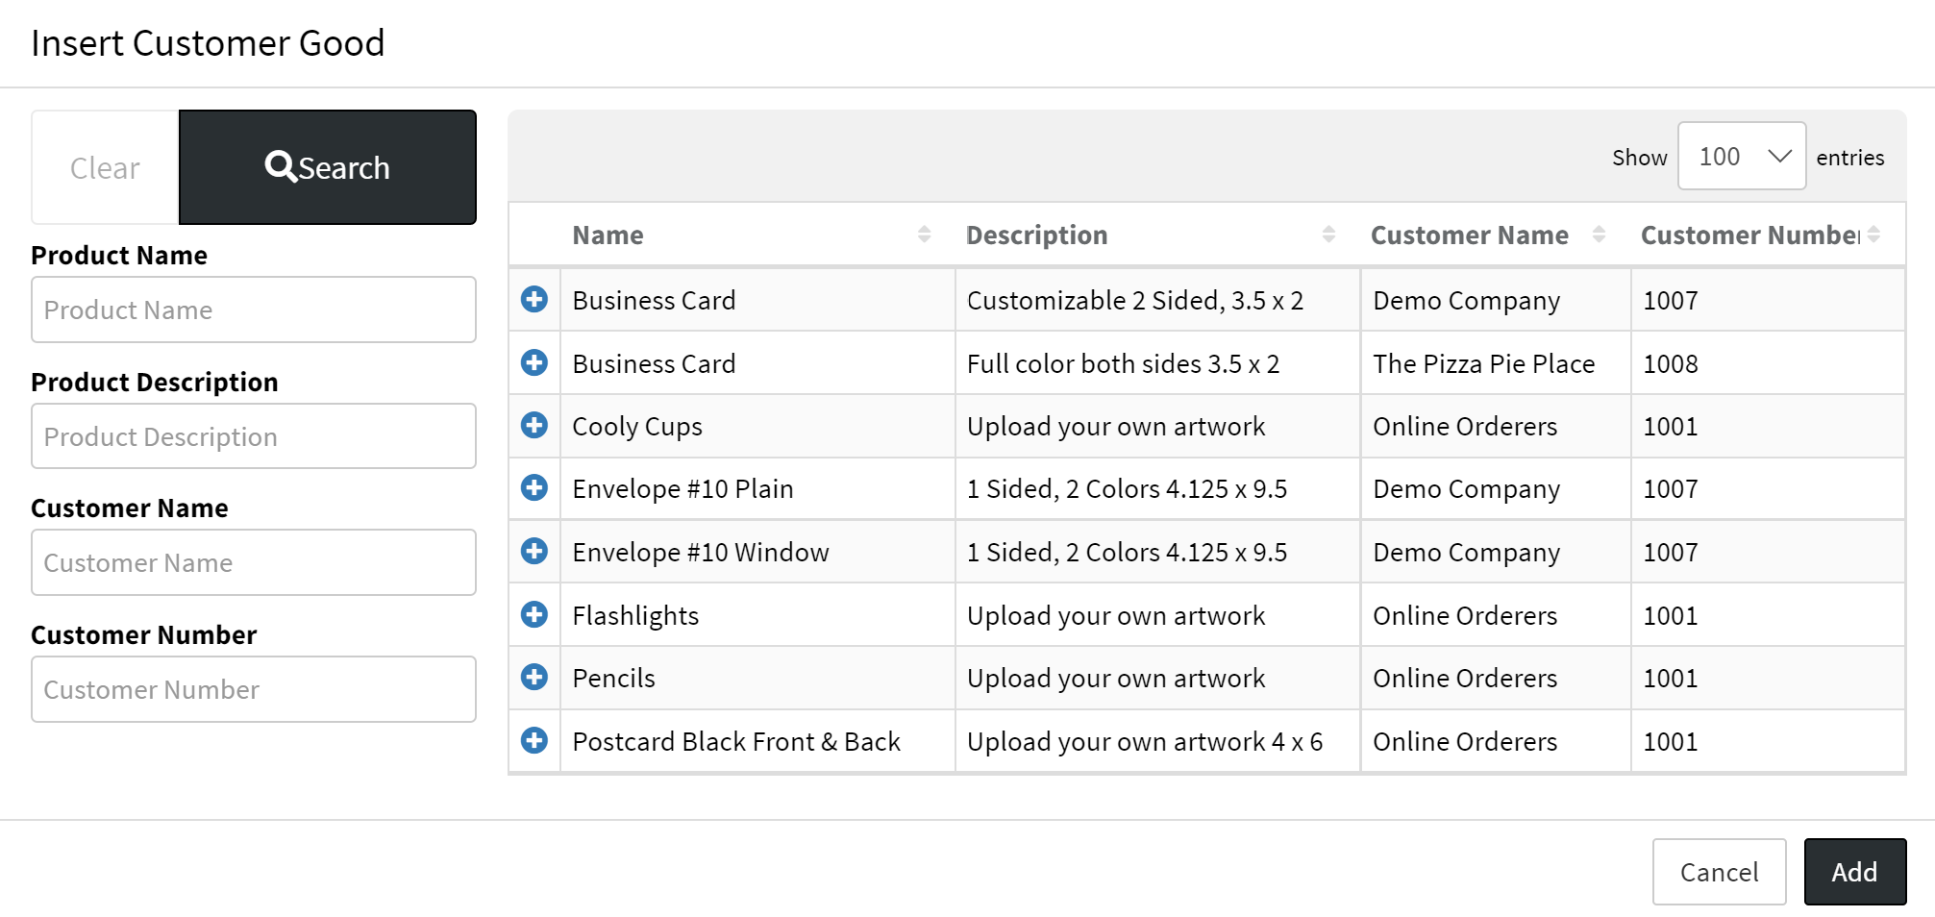Click plus icon for Envelope #10 Window
The height and width of the screenshot is (917, 1935).
(534, 551)
